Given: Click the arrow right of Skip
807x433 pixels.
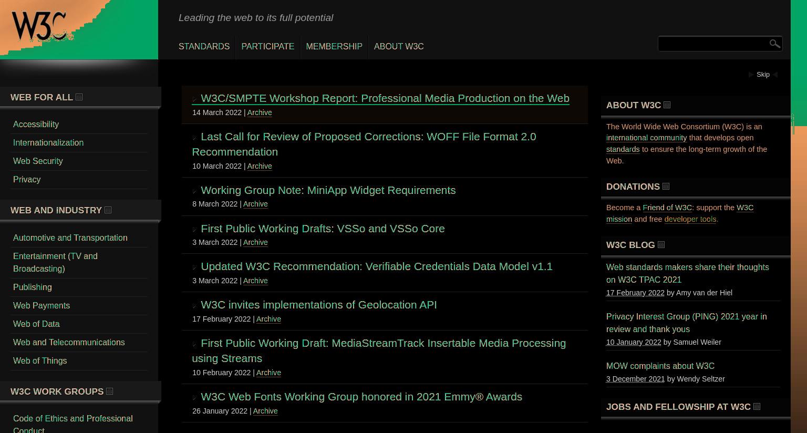Looking at the screenshot, I should click(775, 75).
